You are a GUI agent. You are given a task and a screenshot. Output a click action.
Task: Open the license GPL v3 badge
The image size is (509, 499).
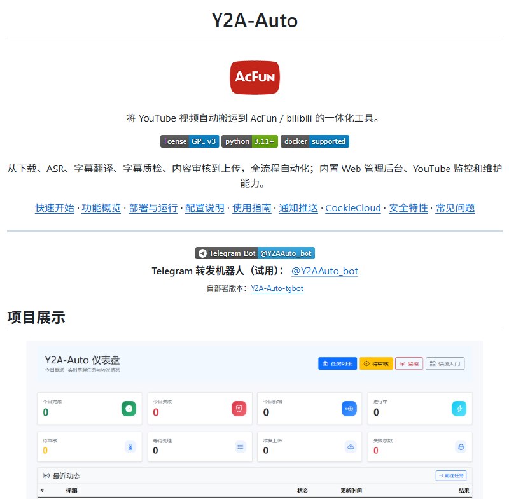click(190, 141)
